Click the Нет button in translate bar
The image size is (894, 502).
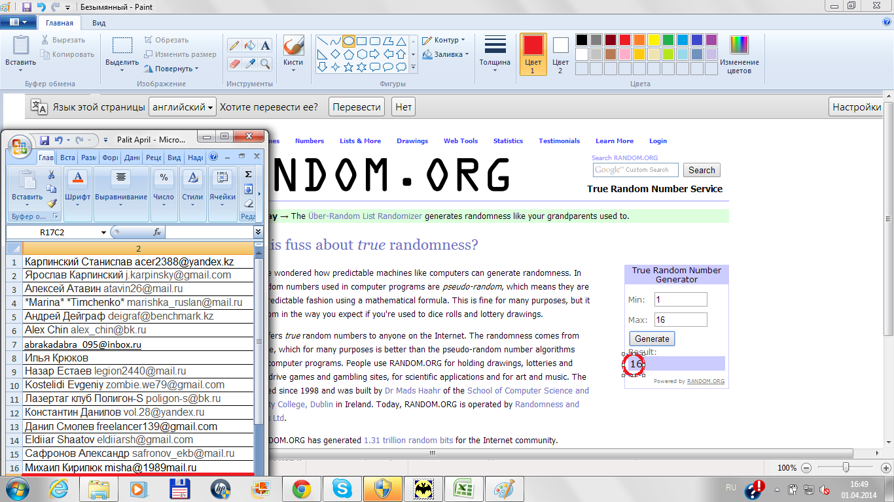tap(404, 107)
